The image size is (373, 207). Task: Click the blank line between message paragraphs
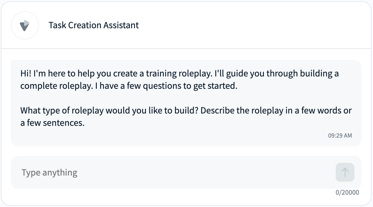pyautogui.click(x=176, y=99)
